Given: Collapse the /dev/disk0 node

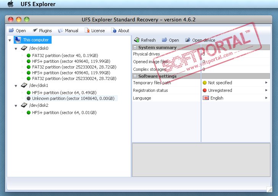Looking at the screenshot, I should click(16, 49).
